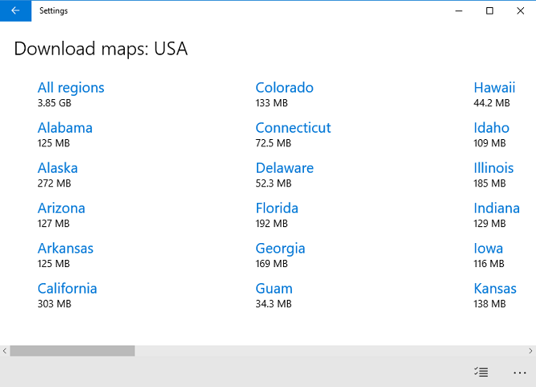Download the Georgia map

pyautogui.click(x=280, y=249)
